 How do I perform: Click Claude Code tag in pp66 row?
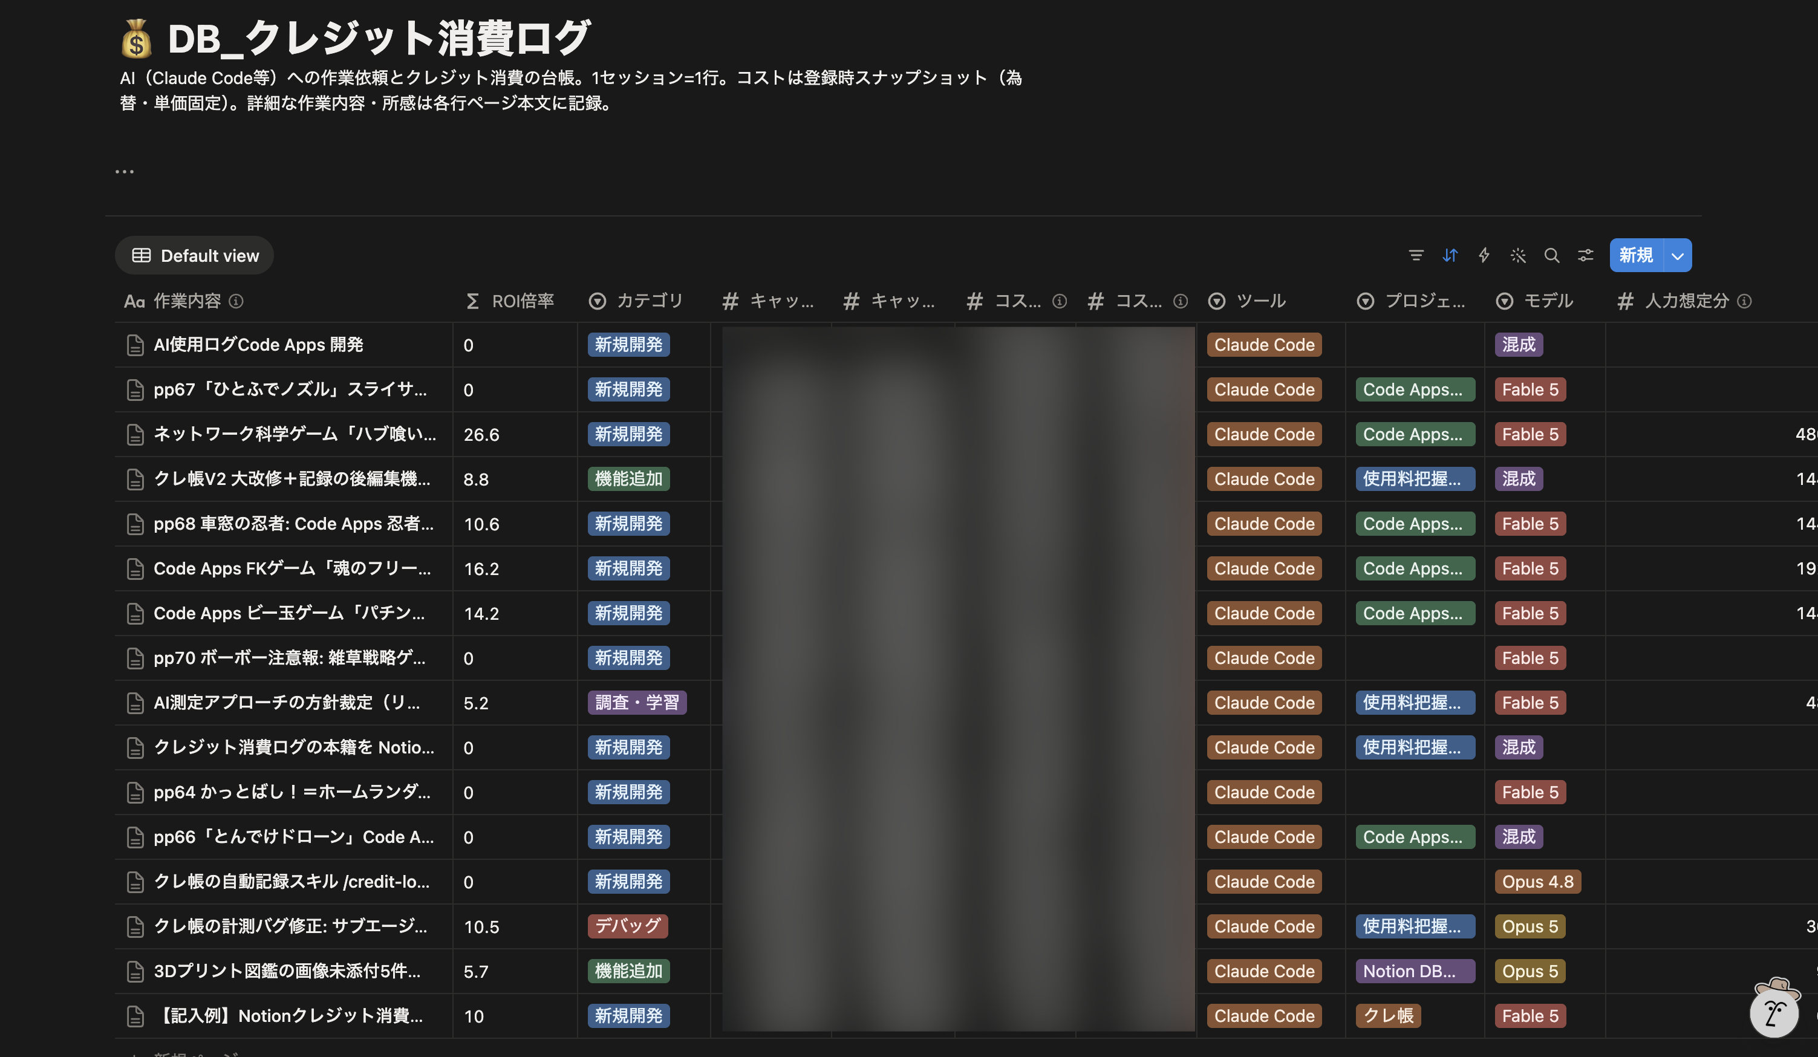(x=1264, y=837)
